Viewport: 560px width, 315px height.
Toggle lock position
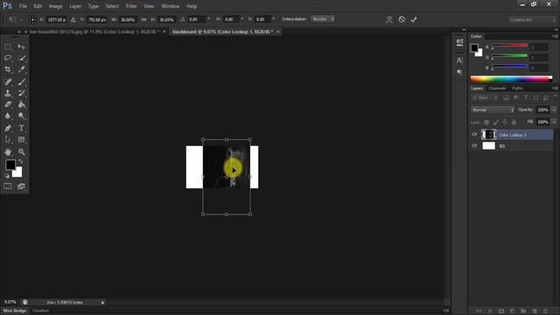505,122
